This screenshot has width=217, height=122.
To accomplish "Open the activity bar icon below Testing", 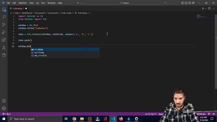I will click(4, 55).
